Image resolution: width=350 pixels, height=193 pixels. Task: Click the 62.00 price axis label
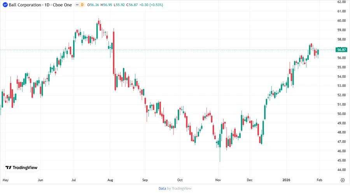pyautogui.click(x=341, y=2)
